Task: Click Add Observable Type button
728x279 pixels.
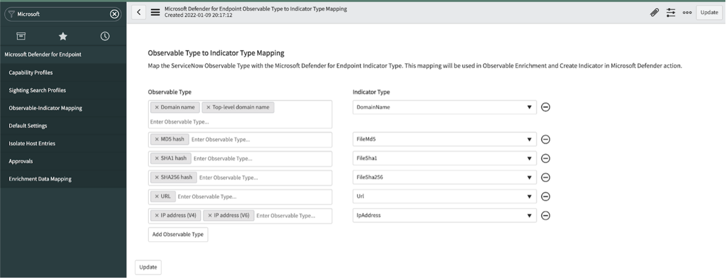Action: pos(178,234)
